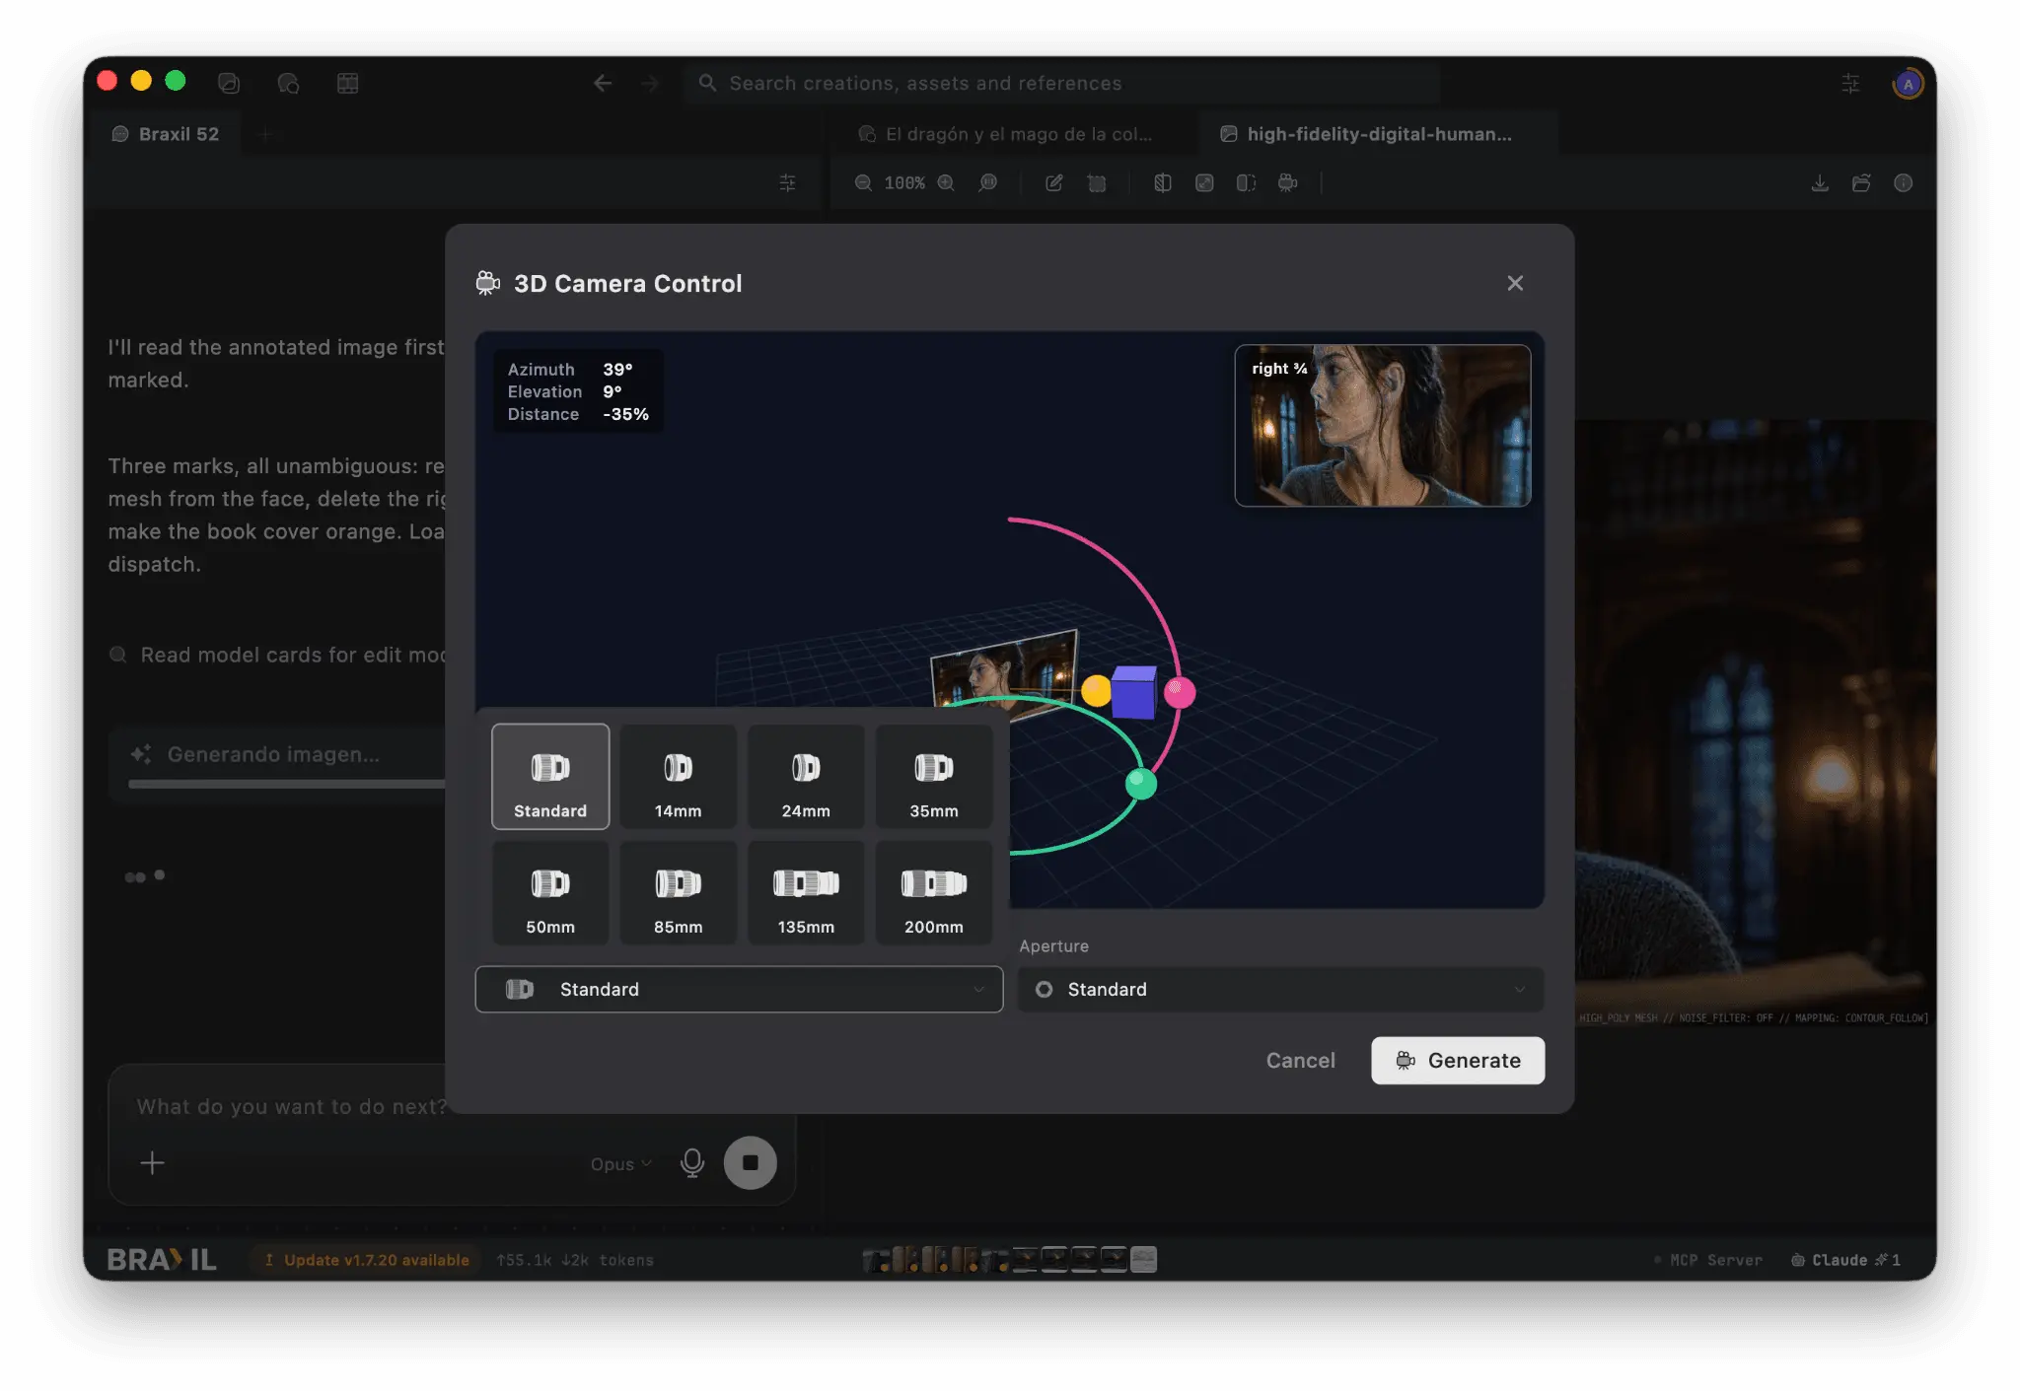Show image info panel
Image resolution: width=2020 pixels, height=1391 pixels.
1903,183
